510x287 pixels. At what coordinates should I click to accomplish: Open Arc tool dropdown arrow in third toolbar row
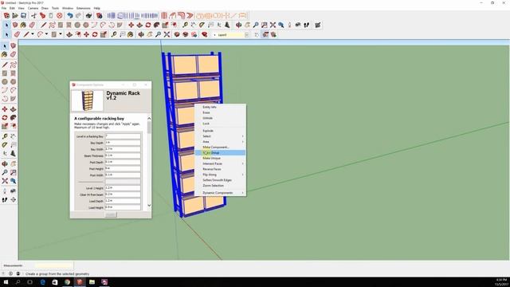[46, 34]
